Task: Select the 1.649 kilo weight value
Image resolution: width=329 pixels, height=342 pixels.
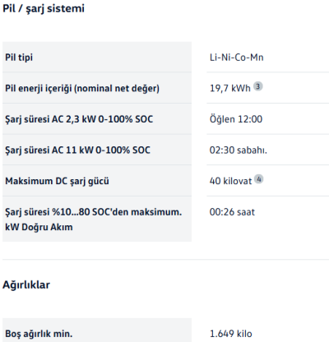Action: coord(231,334)
